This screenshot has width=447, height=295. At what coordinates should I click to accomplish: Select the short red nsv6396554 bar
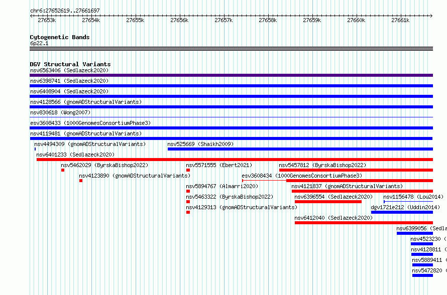click(328, 202)
